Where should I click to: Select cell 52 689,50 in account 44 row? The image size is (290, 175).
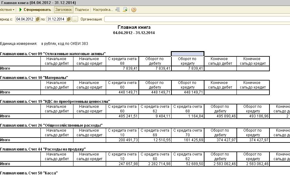(188, 164)
